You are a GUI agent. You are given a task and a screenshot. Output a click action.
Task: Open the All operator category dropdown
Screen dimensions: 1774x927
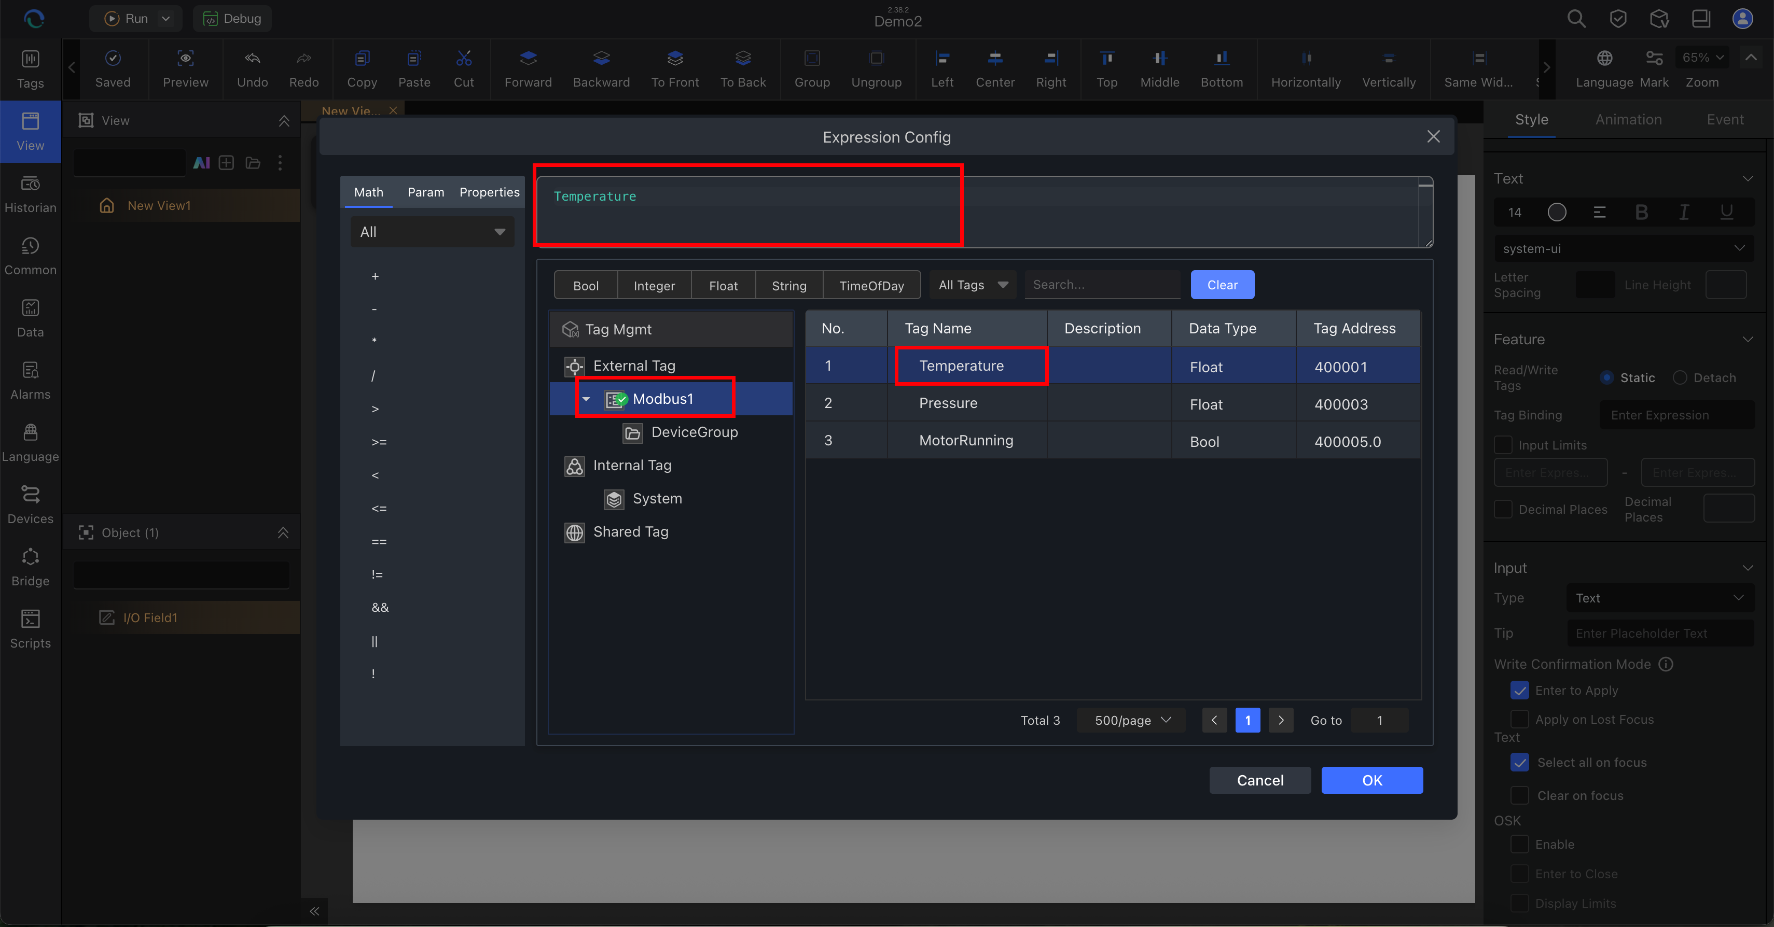click(432, 232)
